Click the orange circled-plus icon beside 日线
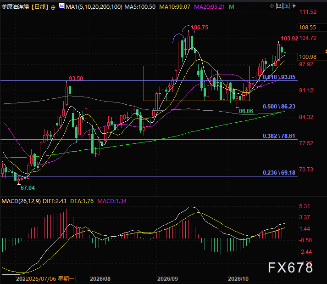 (x=53, y=7)
